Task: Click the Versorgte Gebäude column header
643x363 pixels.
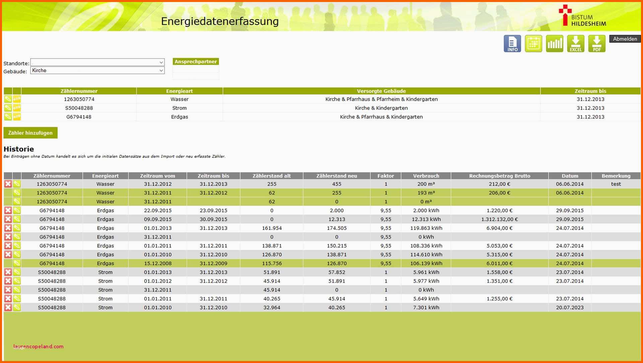Action: click(x=381, y=91)
